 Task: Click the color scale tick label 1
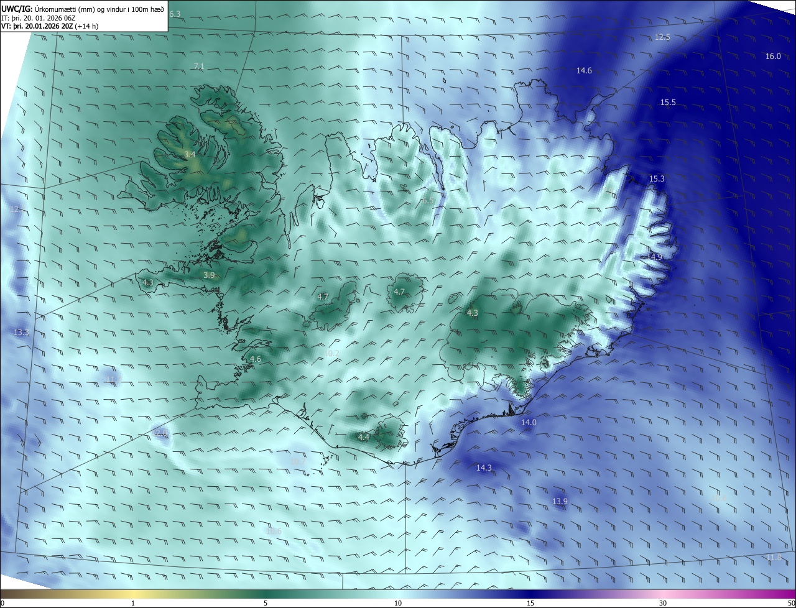pyautogui.click(x=133, y=604)
